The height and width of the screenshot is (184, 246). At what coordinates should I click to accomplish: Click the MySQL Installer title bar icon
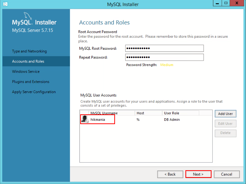(x=5, y=4)
